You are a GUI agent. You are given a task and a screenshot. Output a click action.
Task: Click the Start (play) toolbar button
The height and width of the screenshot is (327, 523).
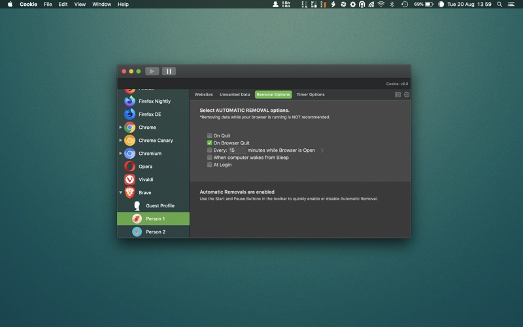point(152,71)
